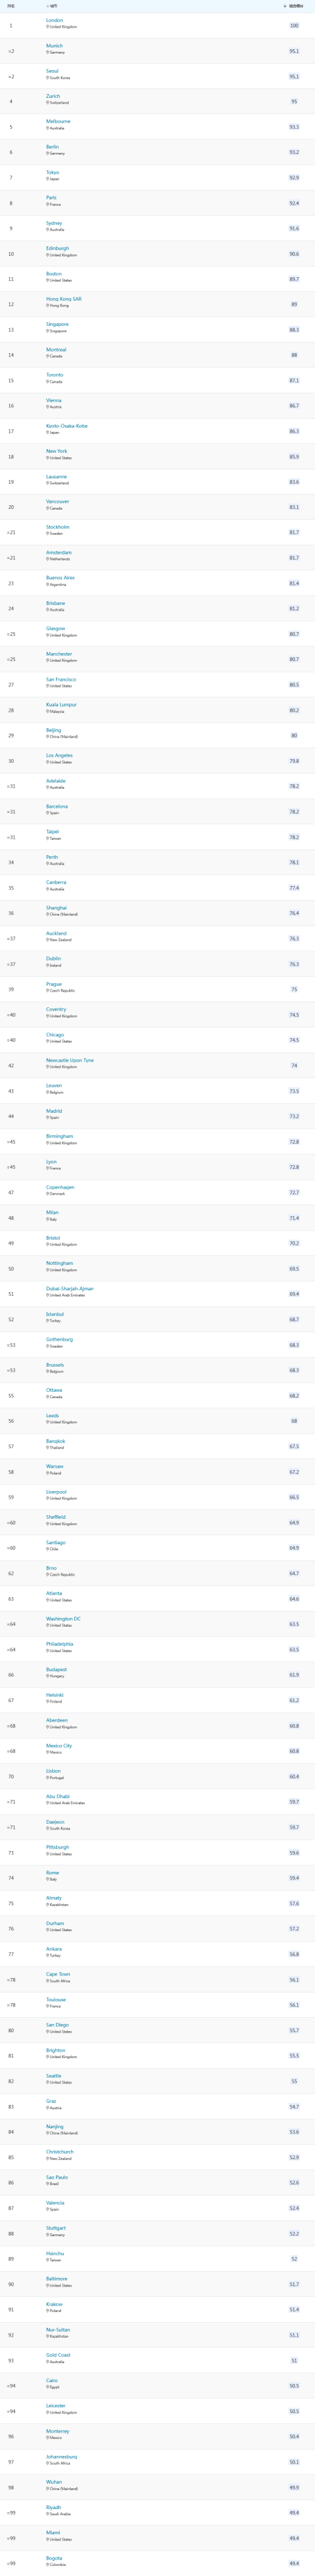Click the 100 score badge for London
Viewport: 315px width, 2576px height.
click(x=294, y=26)
